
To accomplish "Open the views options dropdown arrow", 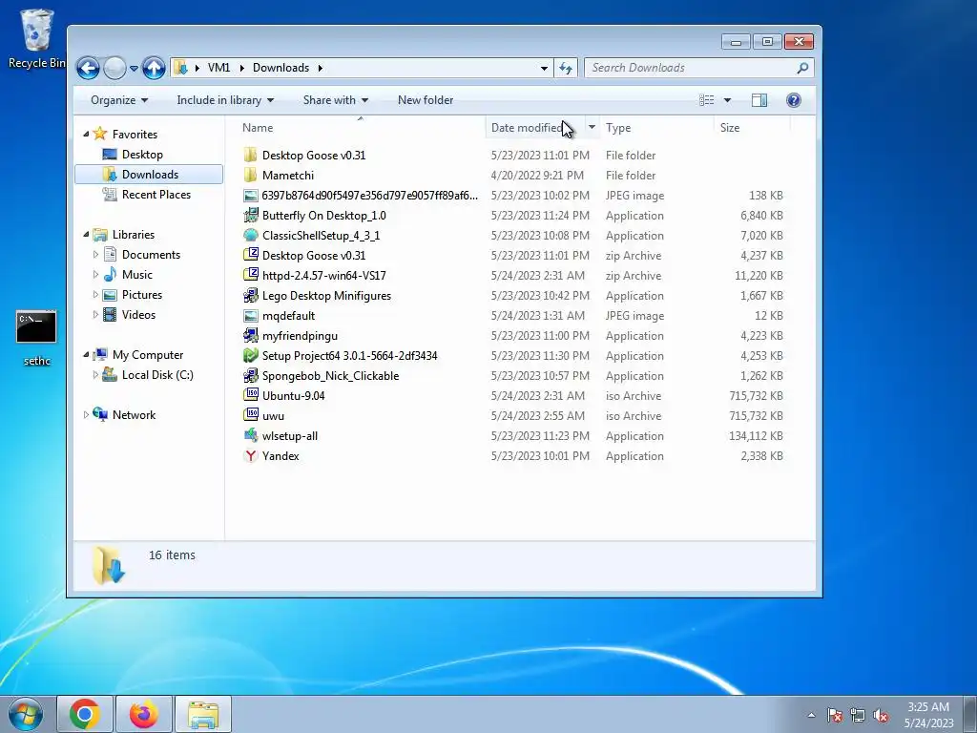I will pos(727,100).
